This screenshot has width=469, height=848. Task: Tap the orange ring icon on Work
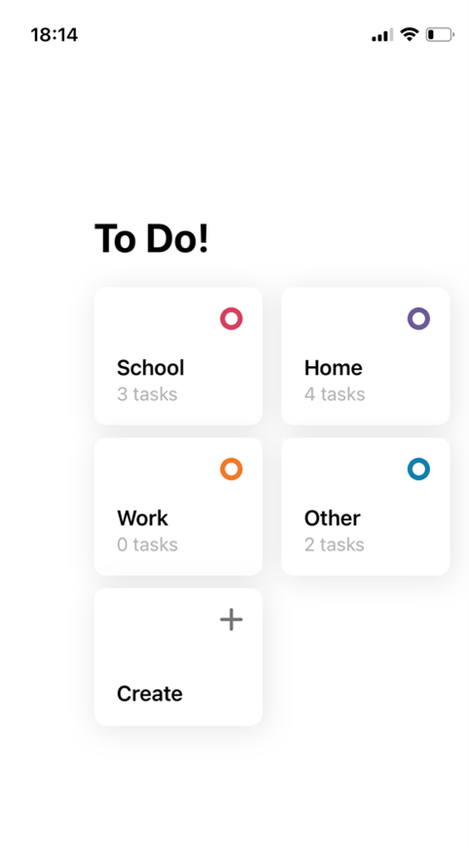[231, 468]
